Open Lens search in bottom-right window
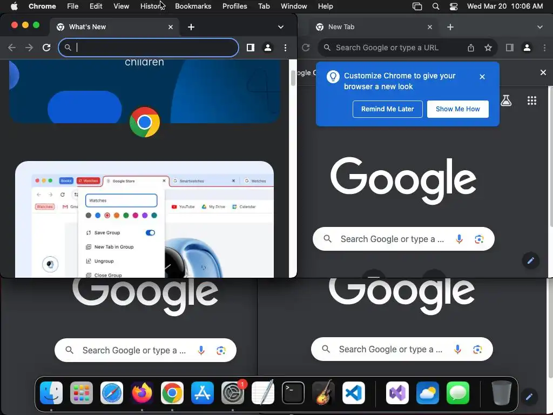Viewport: 553px width, 415px height. click(x=477, y=350)
